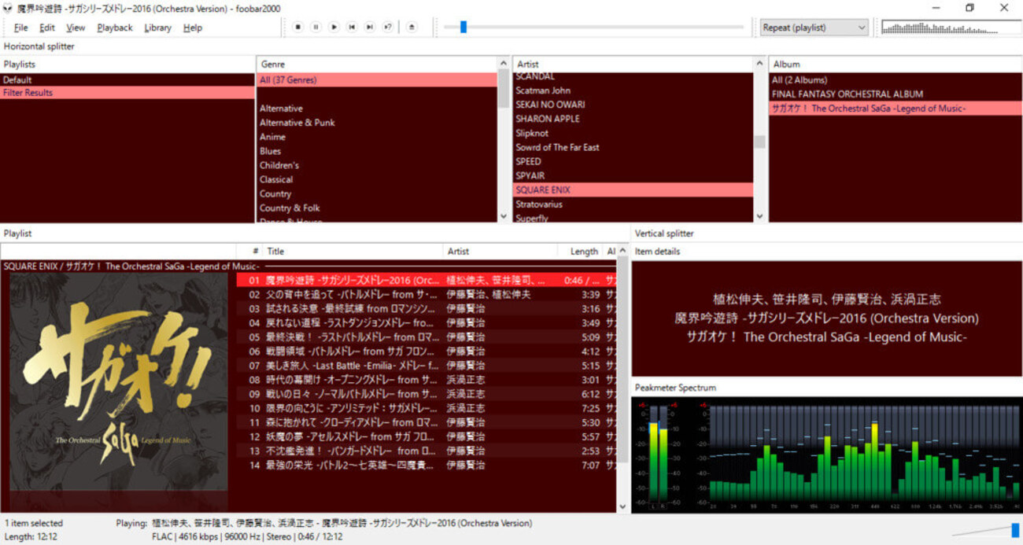
Task: Click the Play button in toolbar
Action: [334, 27]
